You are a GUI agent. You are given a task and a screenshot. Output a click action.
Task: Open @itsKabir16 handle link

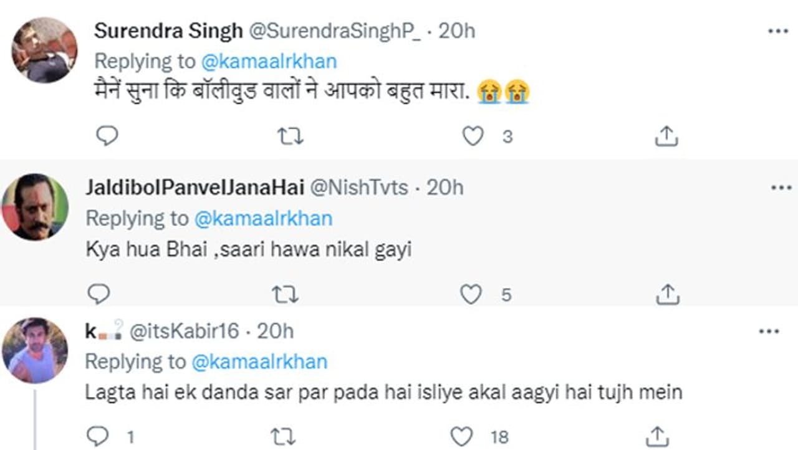pyautogui.click(x=184, y=331)
